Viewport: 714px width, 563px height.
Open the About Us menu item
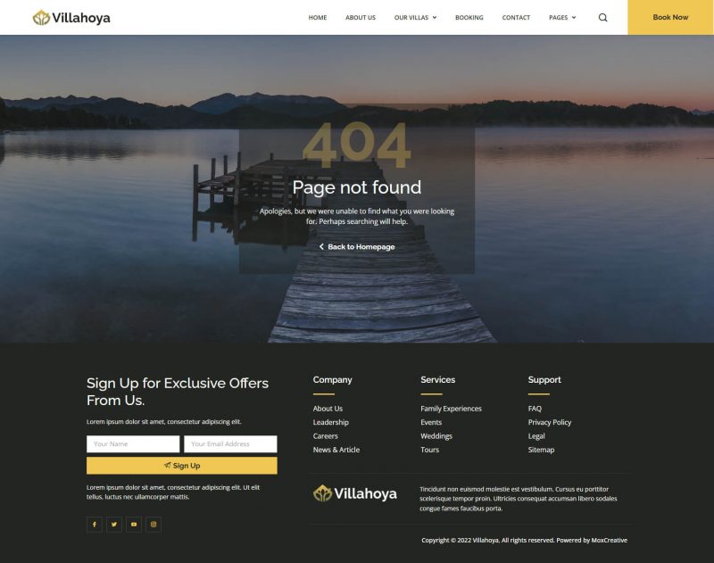(361, 17)
